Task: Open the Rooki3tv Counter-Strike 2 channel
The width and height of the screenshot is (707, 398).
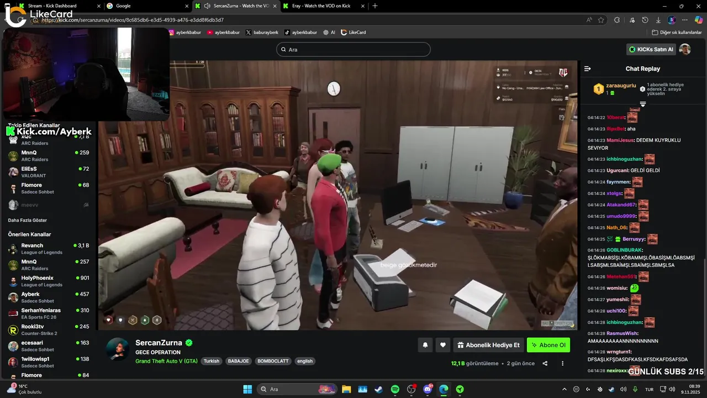Action: 49,329
